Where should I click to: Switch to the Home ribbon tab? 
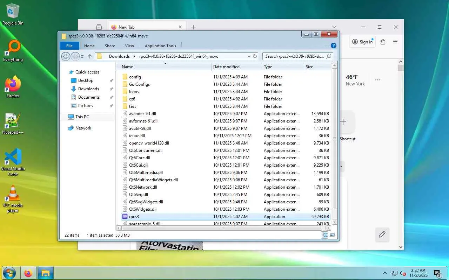click(89, 45)
